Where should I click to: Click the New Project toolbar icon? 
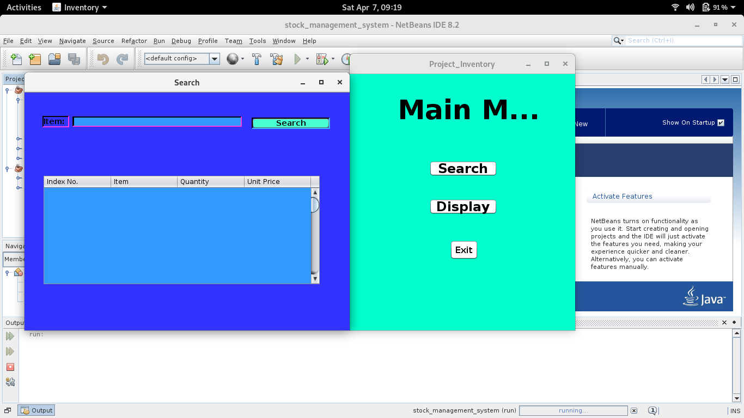point(35,59)
